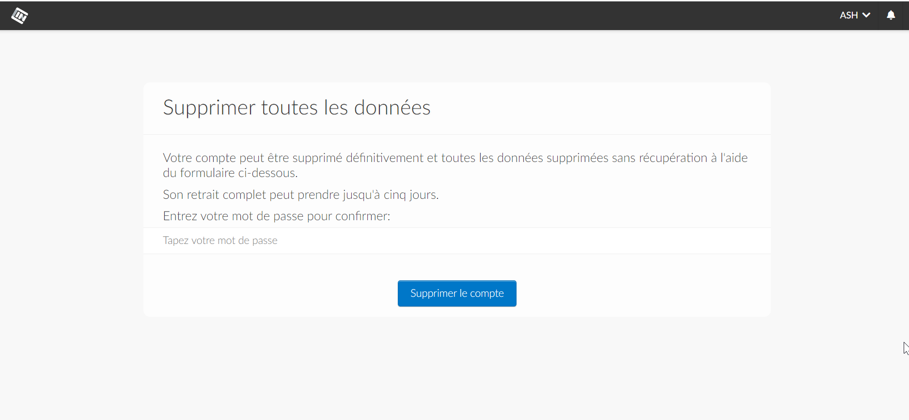Click the app logo in the top bar

(19, 16)
